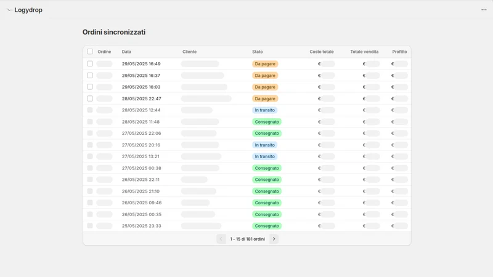Click Da pagare badge for 29/05/2025 16:49
Screen dimensions: 493x277
pyautogui.click(x=265, y=64)
